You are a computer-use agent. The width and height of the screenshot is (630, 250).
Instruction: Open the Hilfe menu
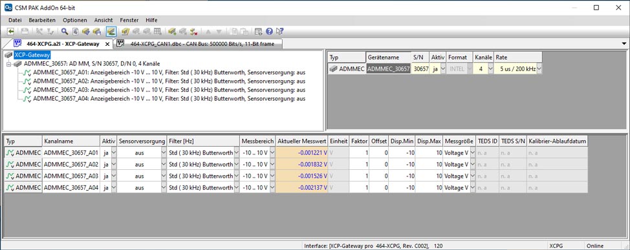(x=151, y=20)
